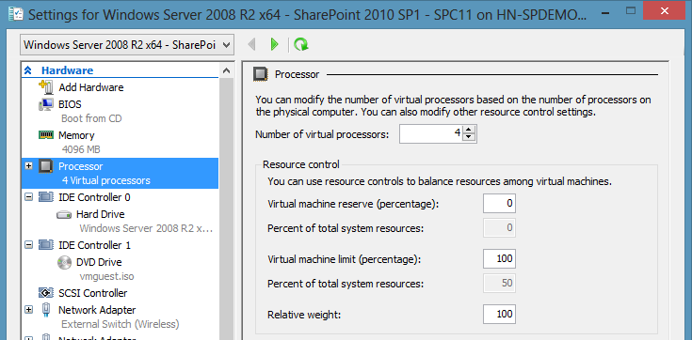Click the grayed Previous navigation arrow

pyautogui.click(x=252, y=44)
